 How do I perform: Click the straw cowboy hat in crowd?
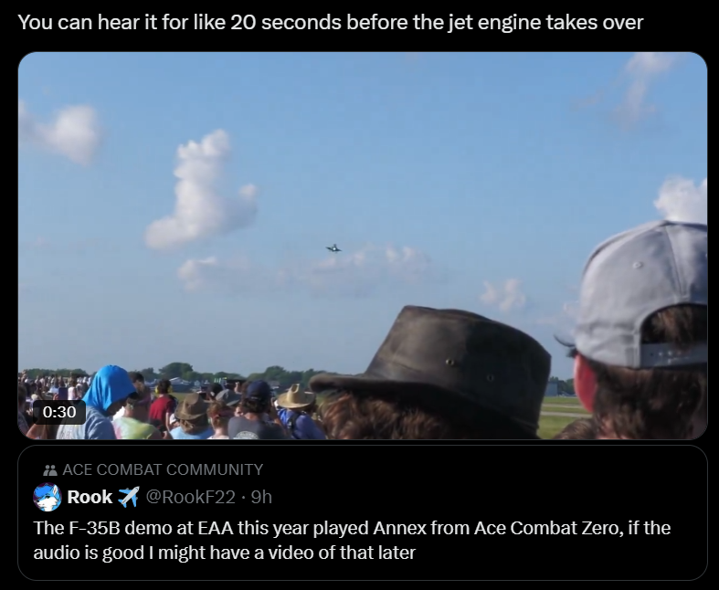(x=296, y=397)
